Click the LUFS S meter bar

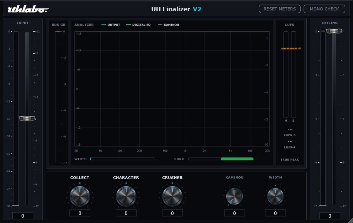[x=293, y=74]
